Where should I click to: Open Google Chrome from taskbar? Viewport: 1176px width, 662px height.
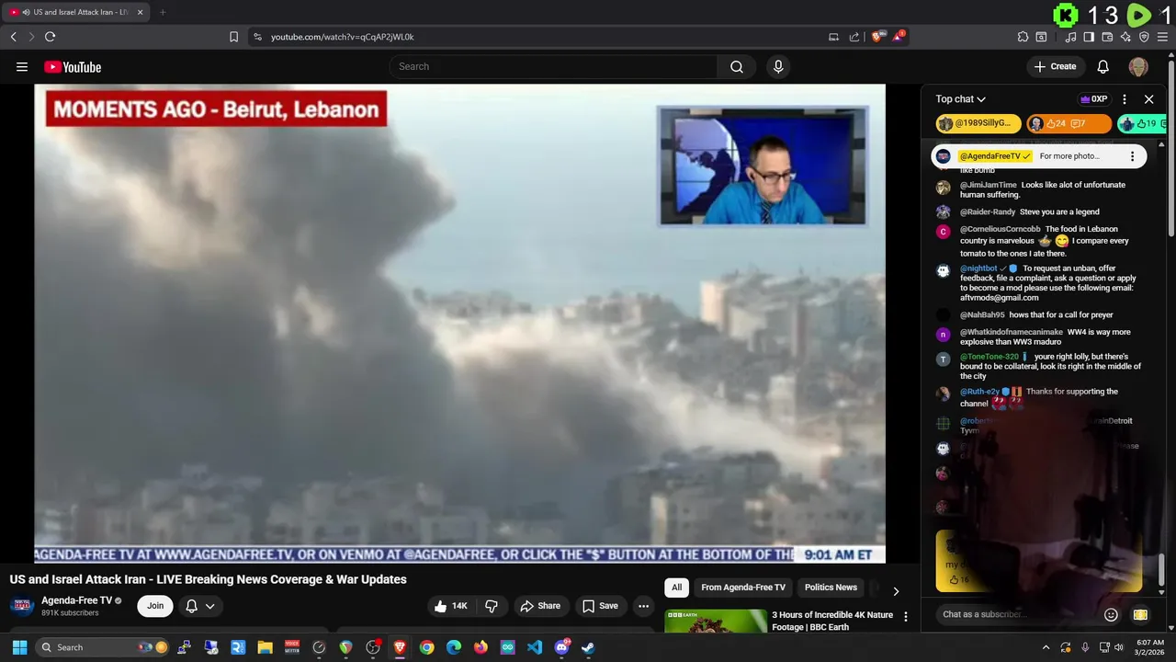(x=426, y=647)
